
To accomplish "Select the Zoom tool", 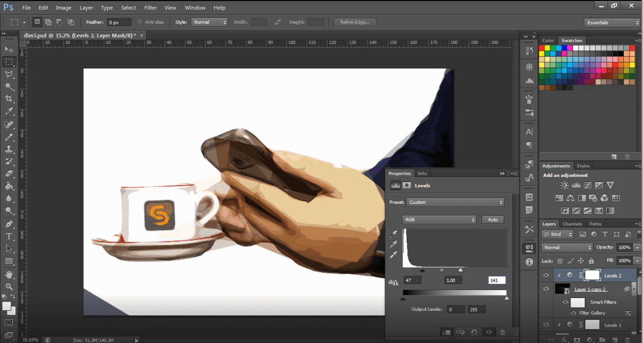I will coord(9,286).
